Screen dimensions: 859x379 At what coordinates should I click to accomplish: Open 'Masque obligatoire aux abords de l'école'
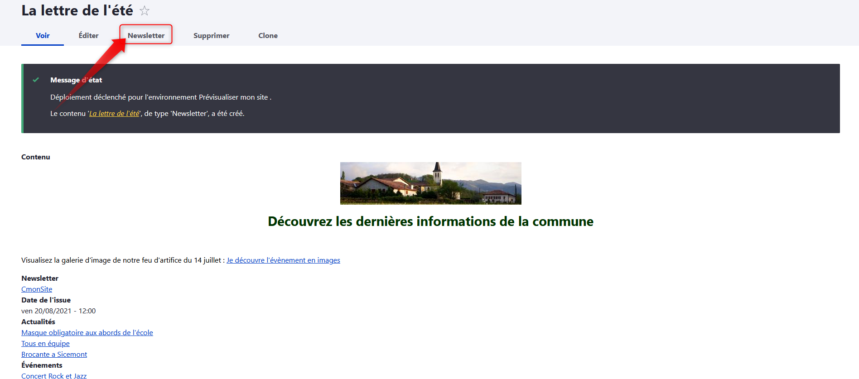point(87,333)
